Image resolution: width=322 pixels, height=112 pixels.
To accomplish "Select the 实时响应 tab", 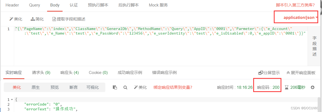I will coord(14,73).
